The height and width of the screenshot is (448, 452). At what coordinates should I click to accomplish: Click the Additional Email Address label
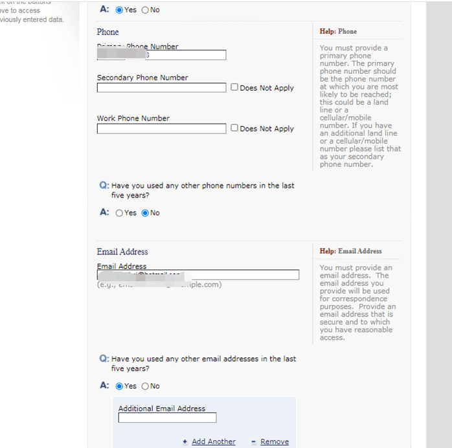tap(162, 409)
